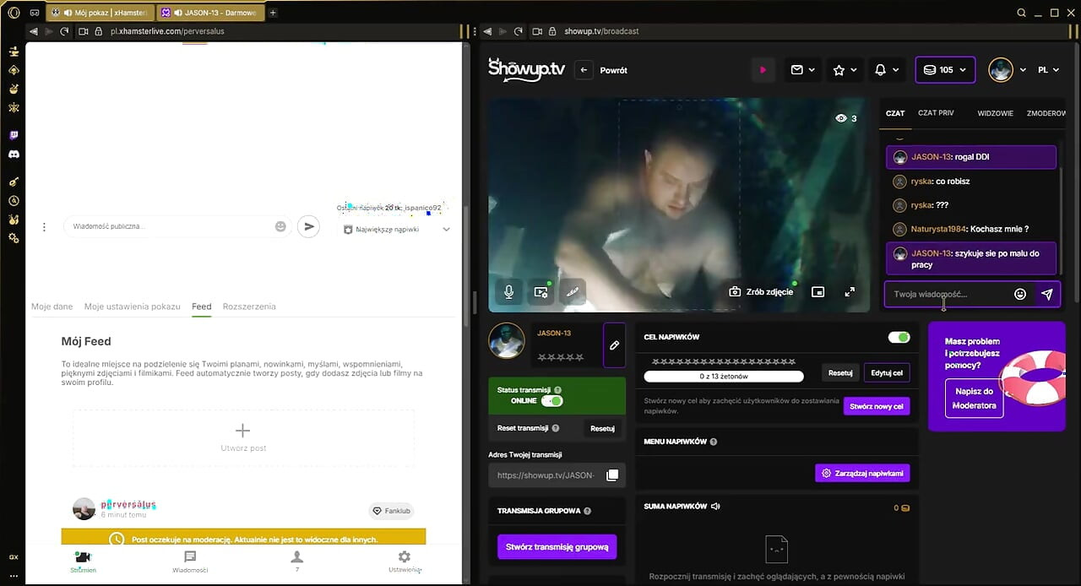1081x586 pixels.
Task: Click the Opera GX logo icon
Action: (14, 13)
